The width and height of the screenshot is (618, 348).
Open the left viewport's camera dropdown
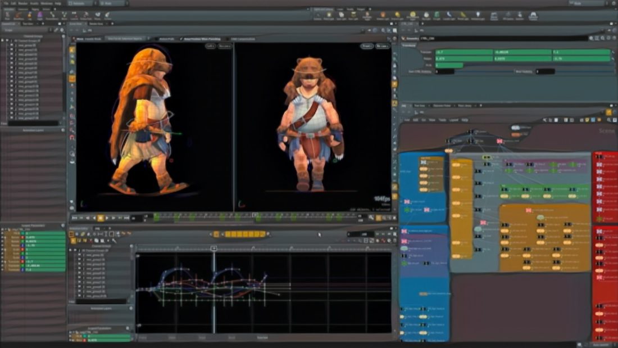224,46
